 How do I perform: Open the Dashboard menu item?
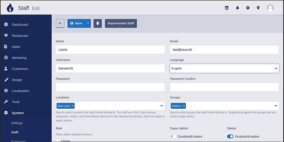point(20,25)
